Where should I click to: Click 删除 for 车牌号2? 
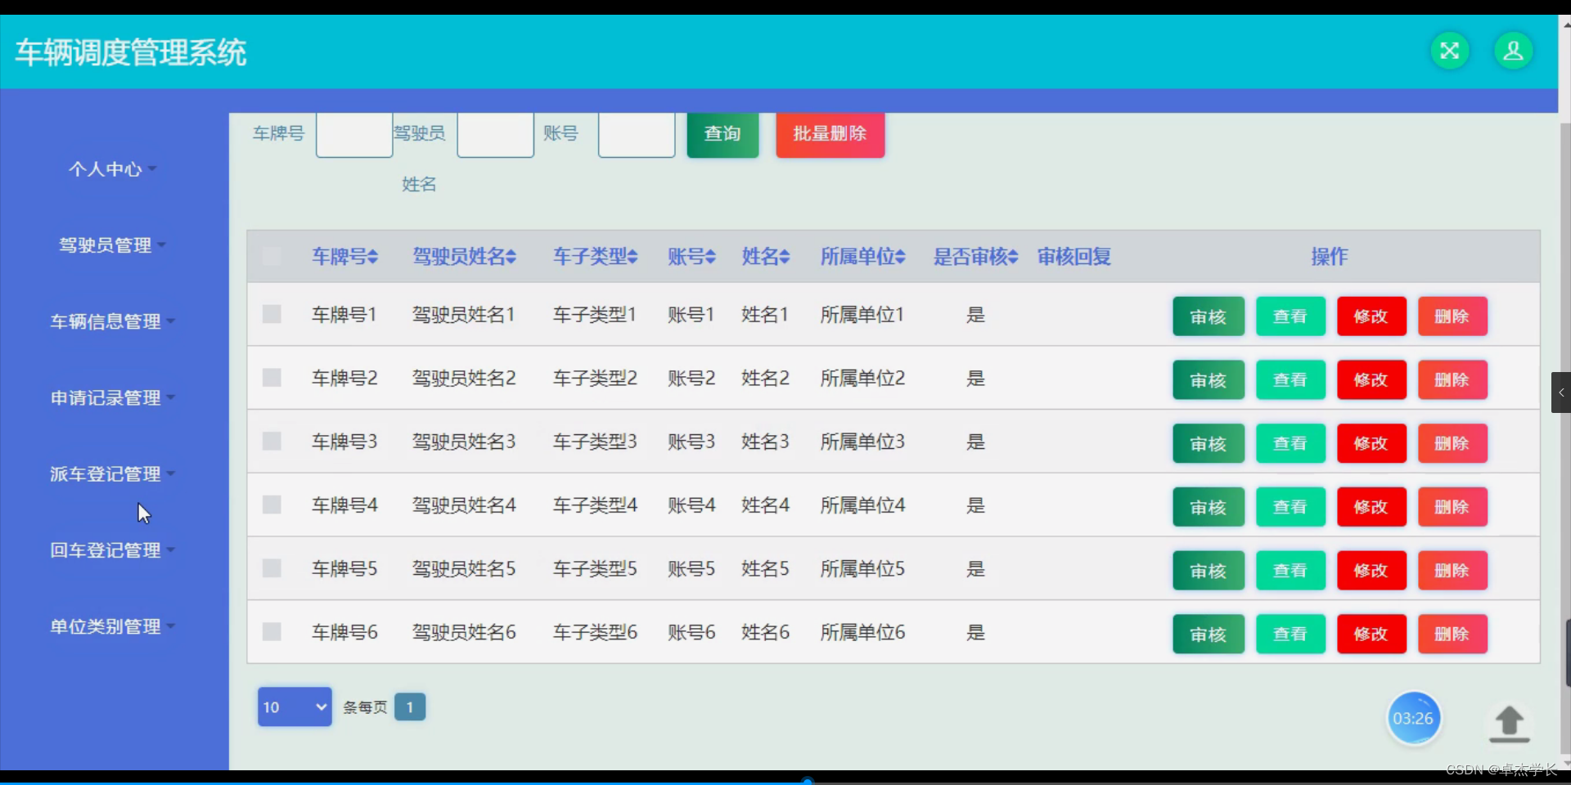pos(1452,380)
